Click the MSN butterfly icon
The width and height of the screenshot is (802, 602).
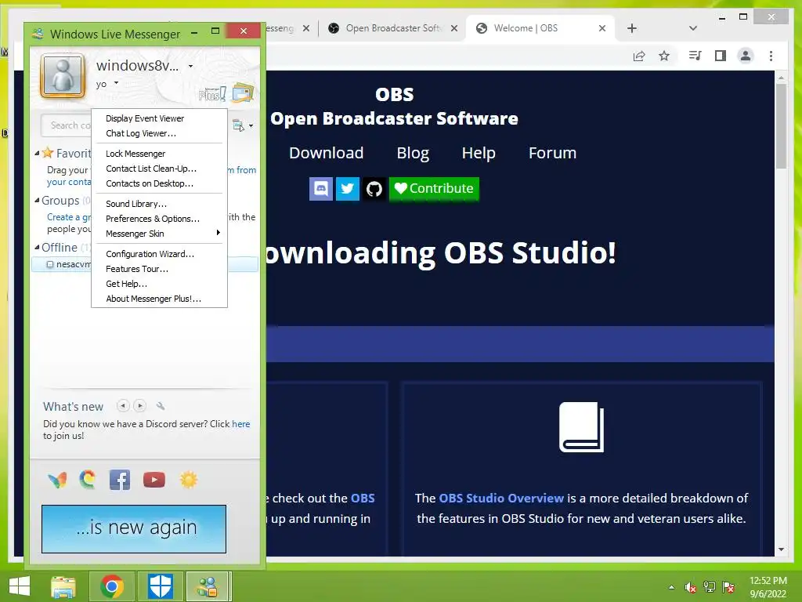coord(57,481)
